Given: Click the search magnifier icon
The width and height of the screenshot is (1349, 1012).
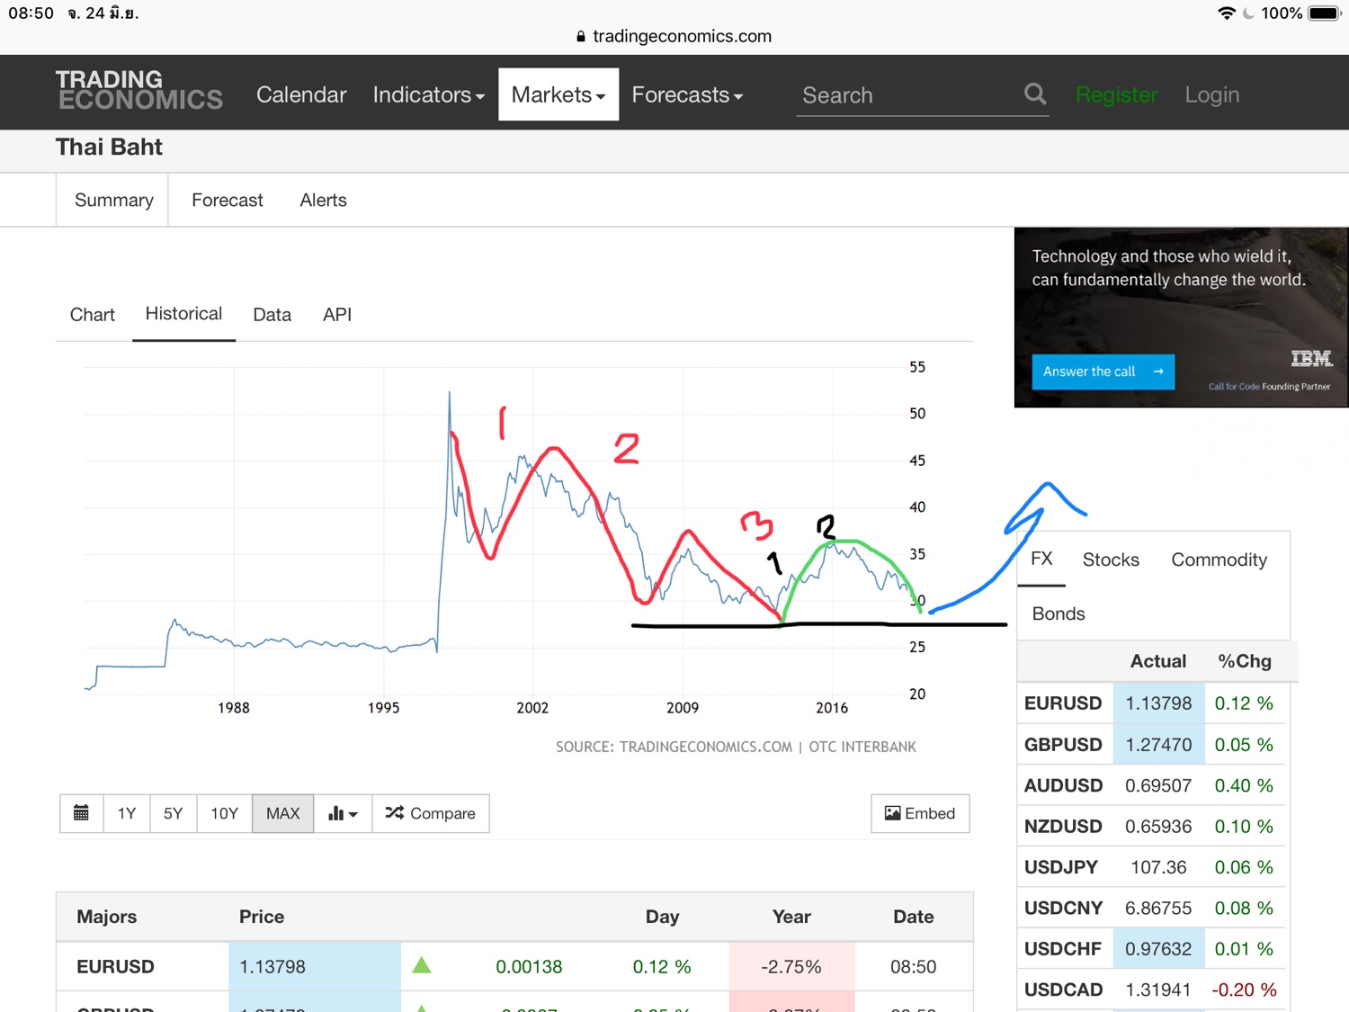Looking at the screenshot, I should (x=1035, y=94).
